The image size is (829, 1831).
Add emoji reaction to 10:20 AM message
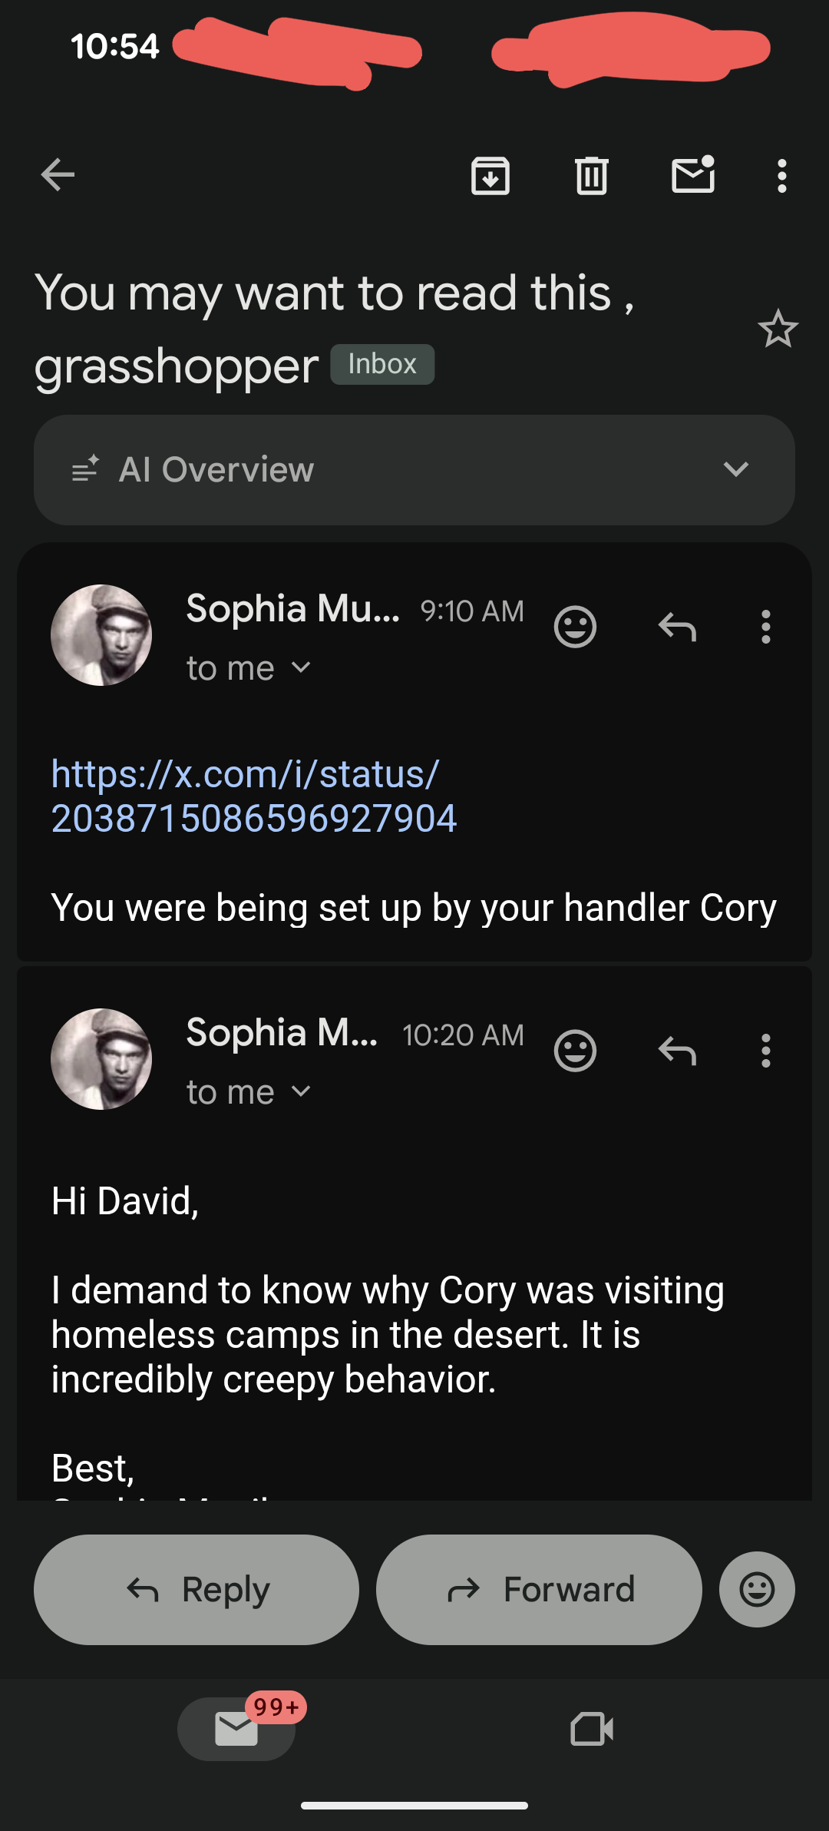click(x=575, y=1051)
